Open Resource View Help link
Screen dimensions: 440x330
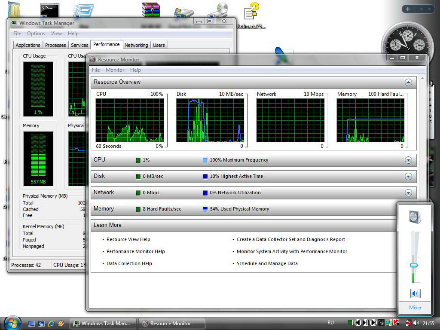coord(128,239)
